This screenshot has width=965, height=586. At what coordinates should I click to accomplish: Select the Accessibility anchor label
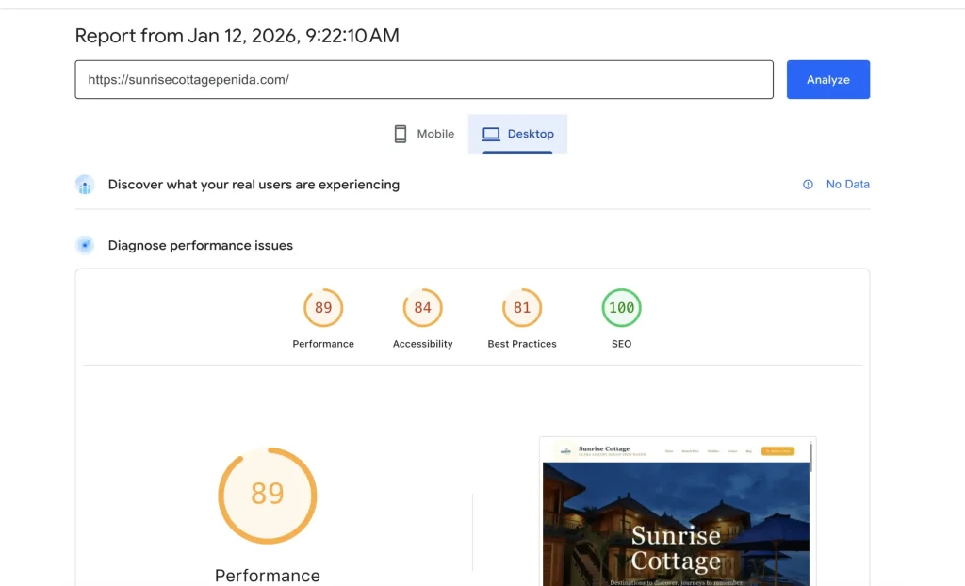422,343
